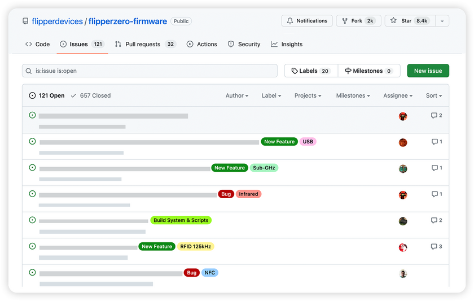Open the Sort dropdown
Viewport: 474px width, 301px height.
433,95
